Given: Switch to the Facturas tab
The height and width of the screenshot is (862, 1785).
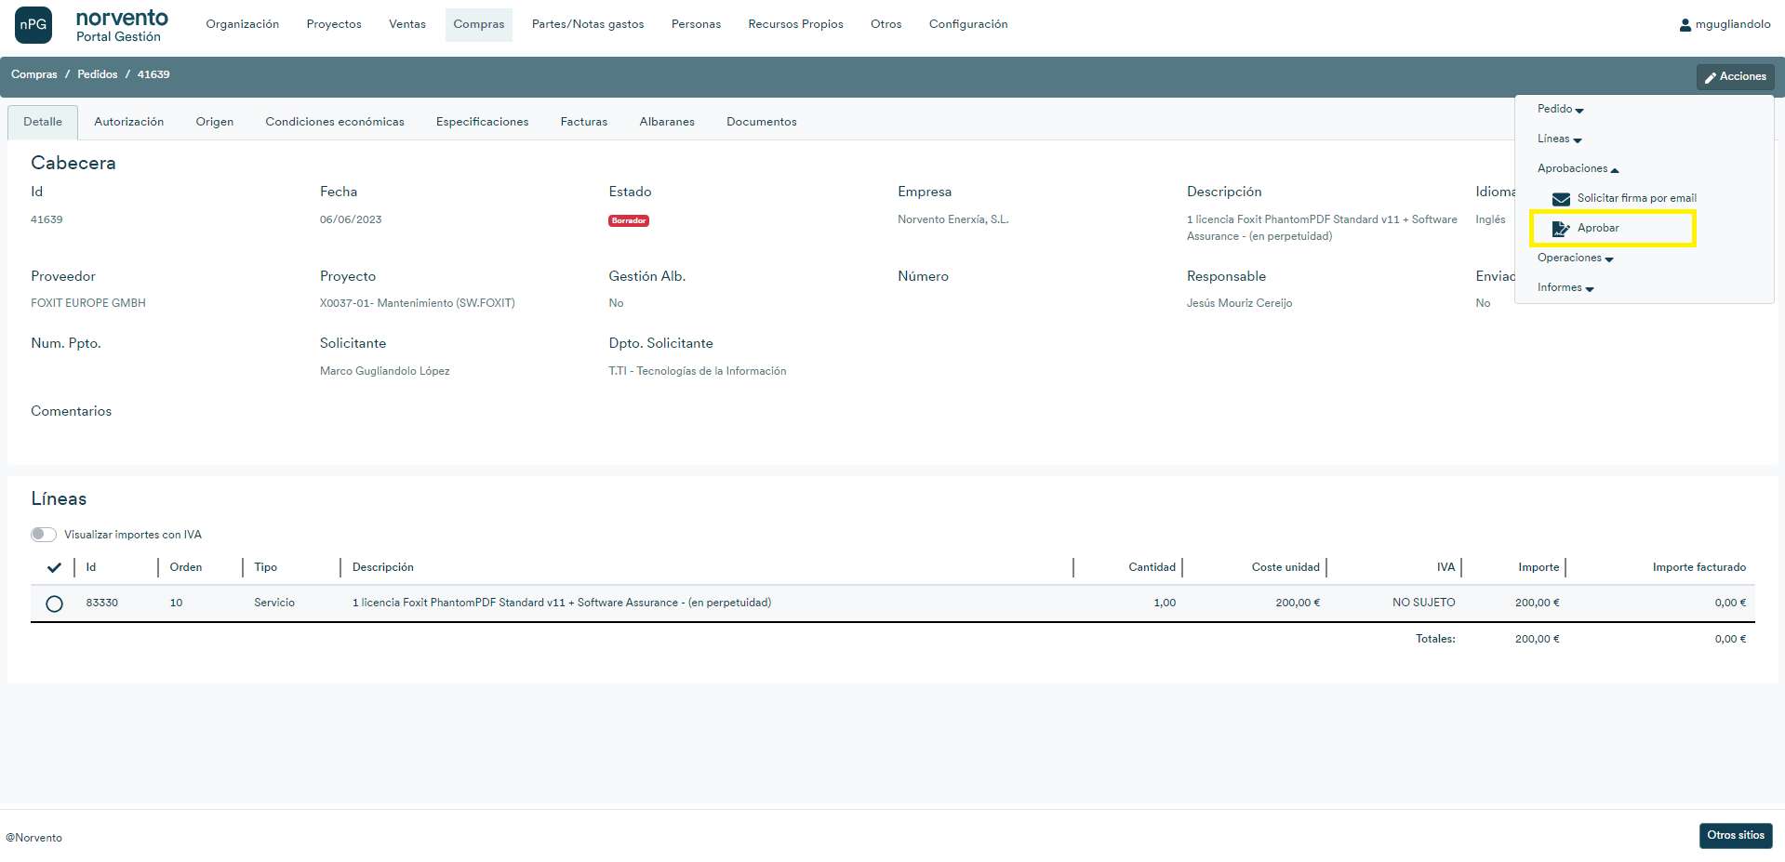Looking at the screenshot, I should pyautogui.click(x=584, y=122).
